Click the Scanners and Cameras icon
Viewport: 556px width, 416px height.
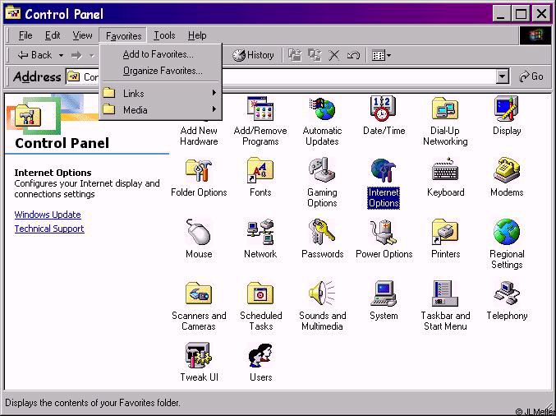[x=199, y=294]
